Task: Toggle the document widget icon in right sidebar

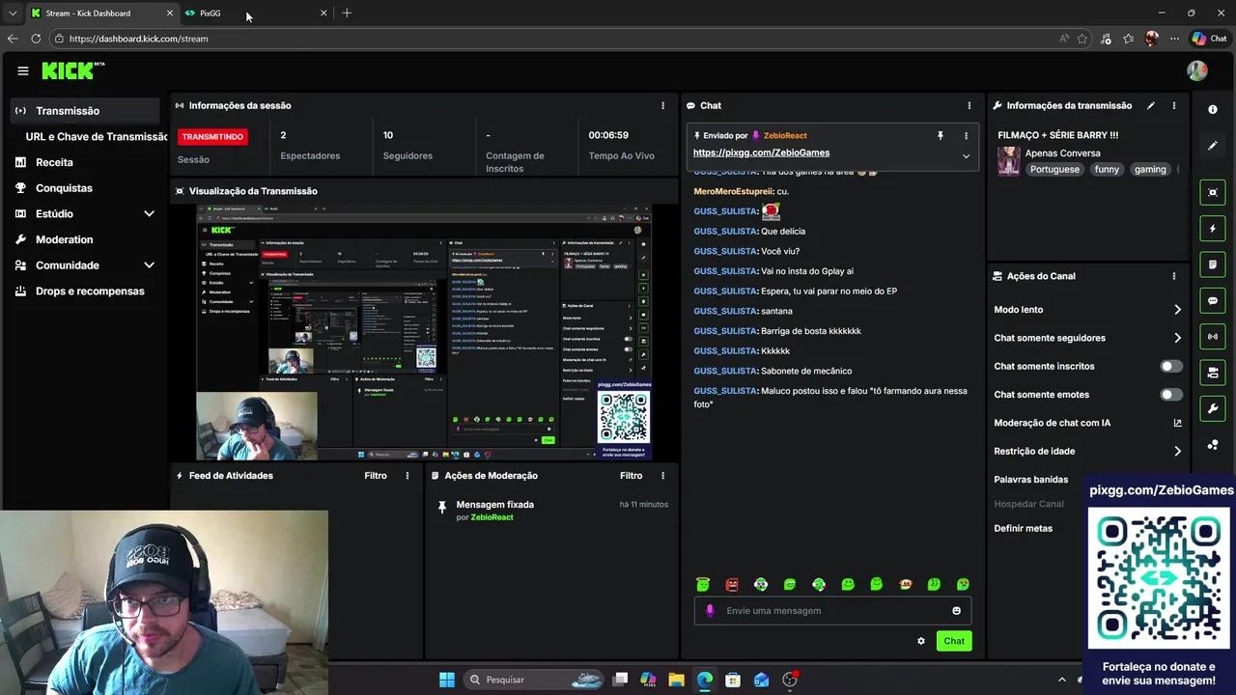Action: (1213, 264)
